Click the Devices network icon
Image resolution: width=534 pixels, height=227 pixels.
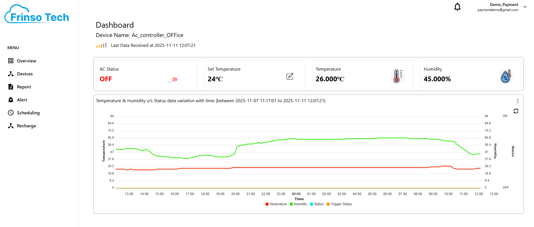click(x=11, y=74)
